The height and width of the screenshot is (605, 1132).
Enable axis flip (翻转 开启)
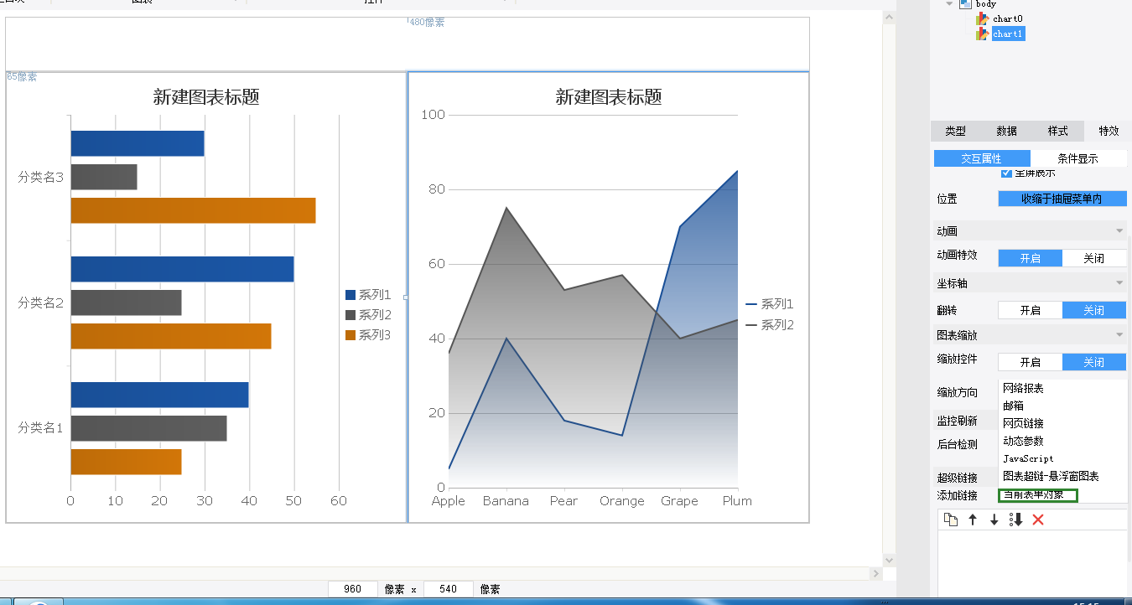pyautogui.click(x=1031, y=310)
